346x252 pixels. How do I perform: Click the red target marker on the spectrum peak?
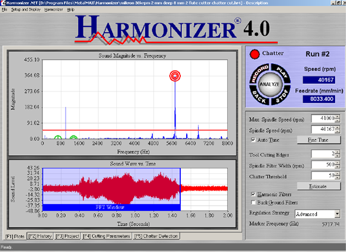pyautogui.click(x=175, y=76)
